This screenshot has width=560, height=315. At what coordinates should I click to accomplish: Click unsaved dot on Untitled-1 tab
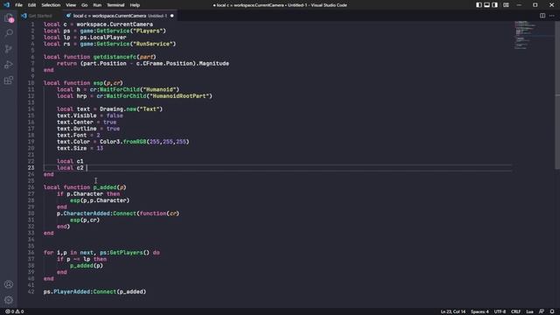pos(171,16)
